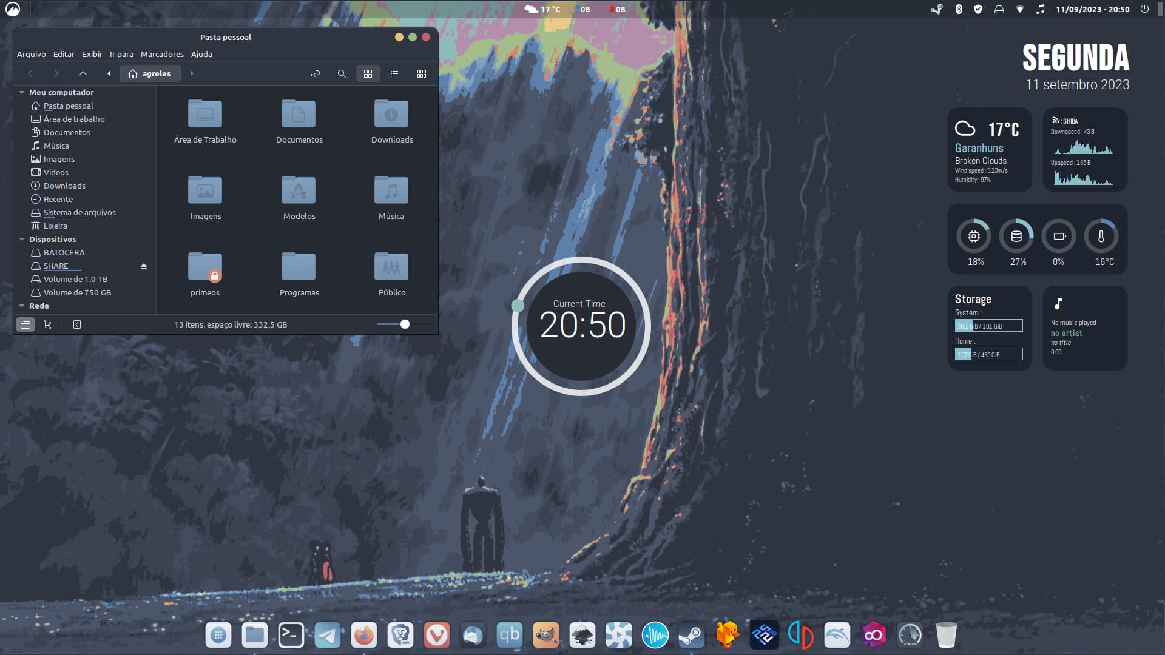This screenshot has width=1165, height=655.
Task: Select the Downloads folder icon
Action: [x=391, y=113]
